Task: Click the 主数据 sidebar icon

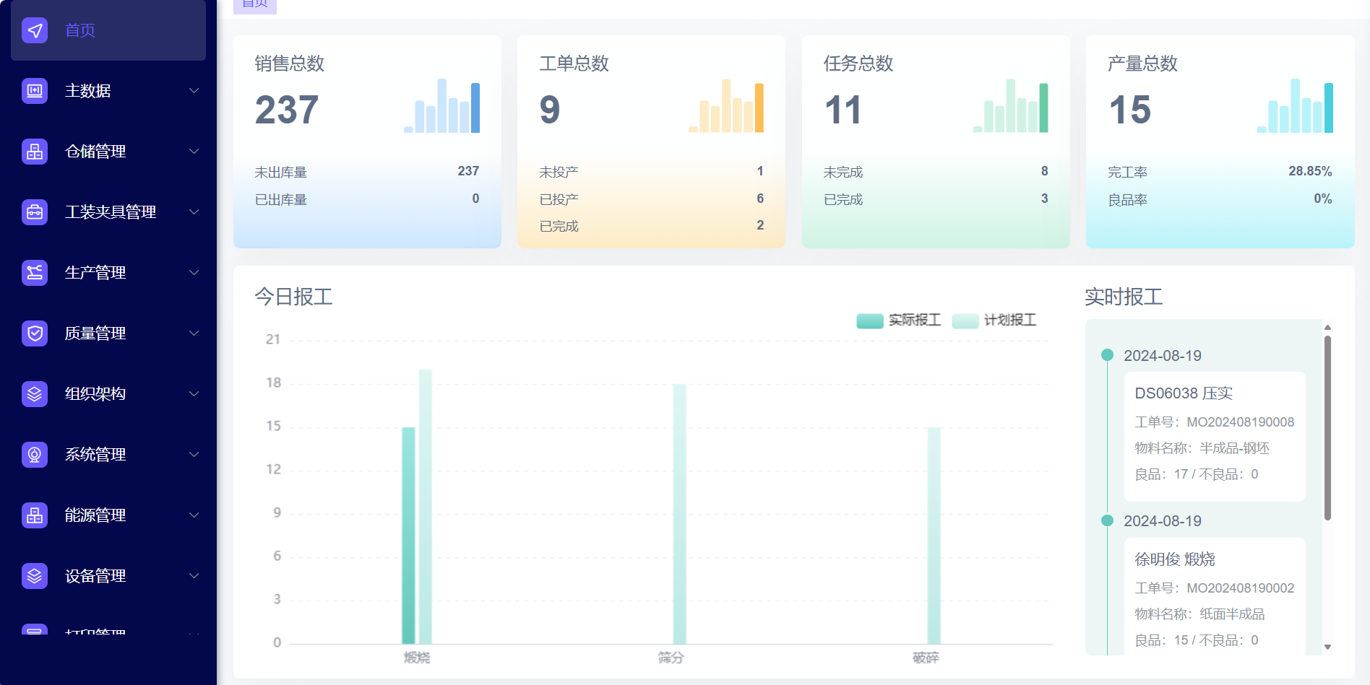Action: (x=35, y=91)
